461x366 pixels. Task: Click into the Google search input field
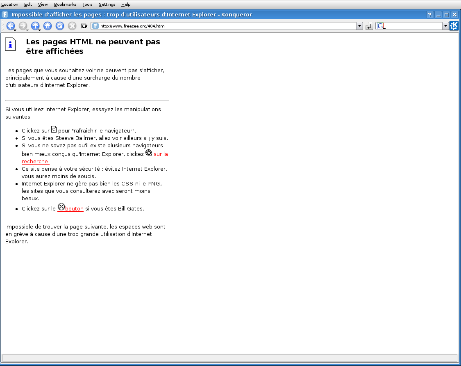coord(413,26)
